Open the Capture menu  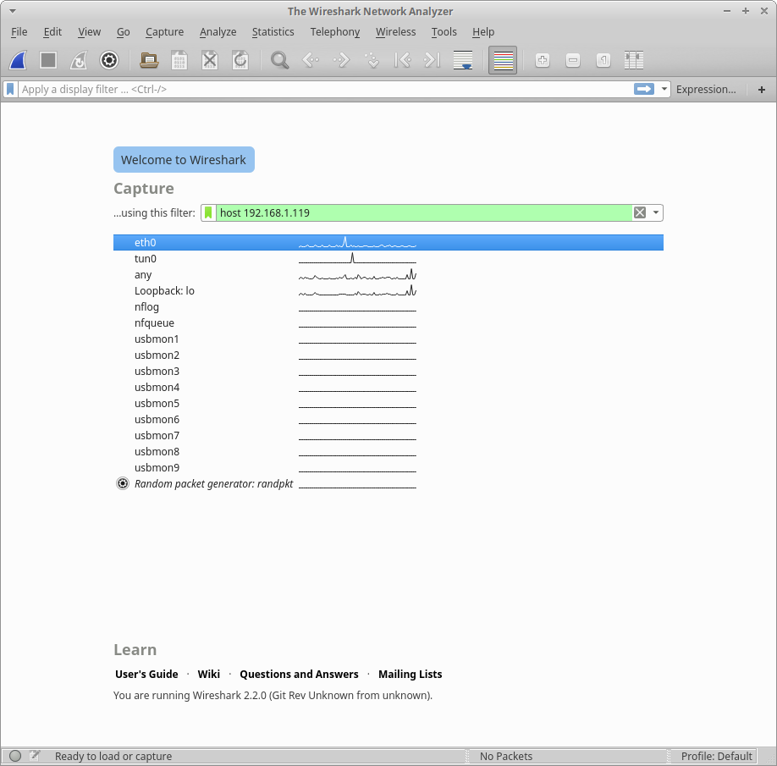164,31
